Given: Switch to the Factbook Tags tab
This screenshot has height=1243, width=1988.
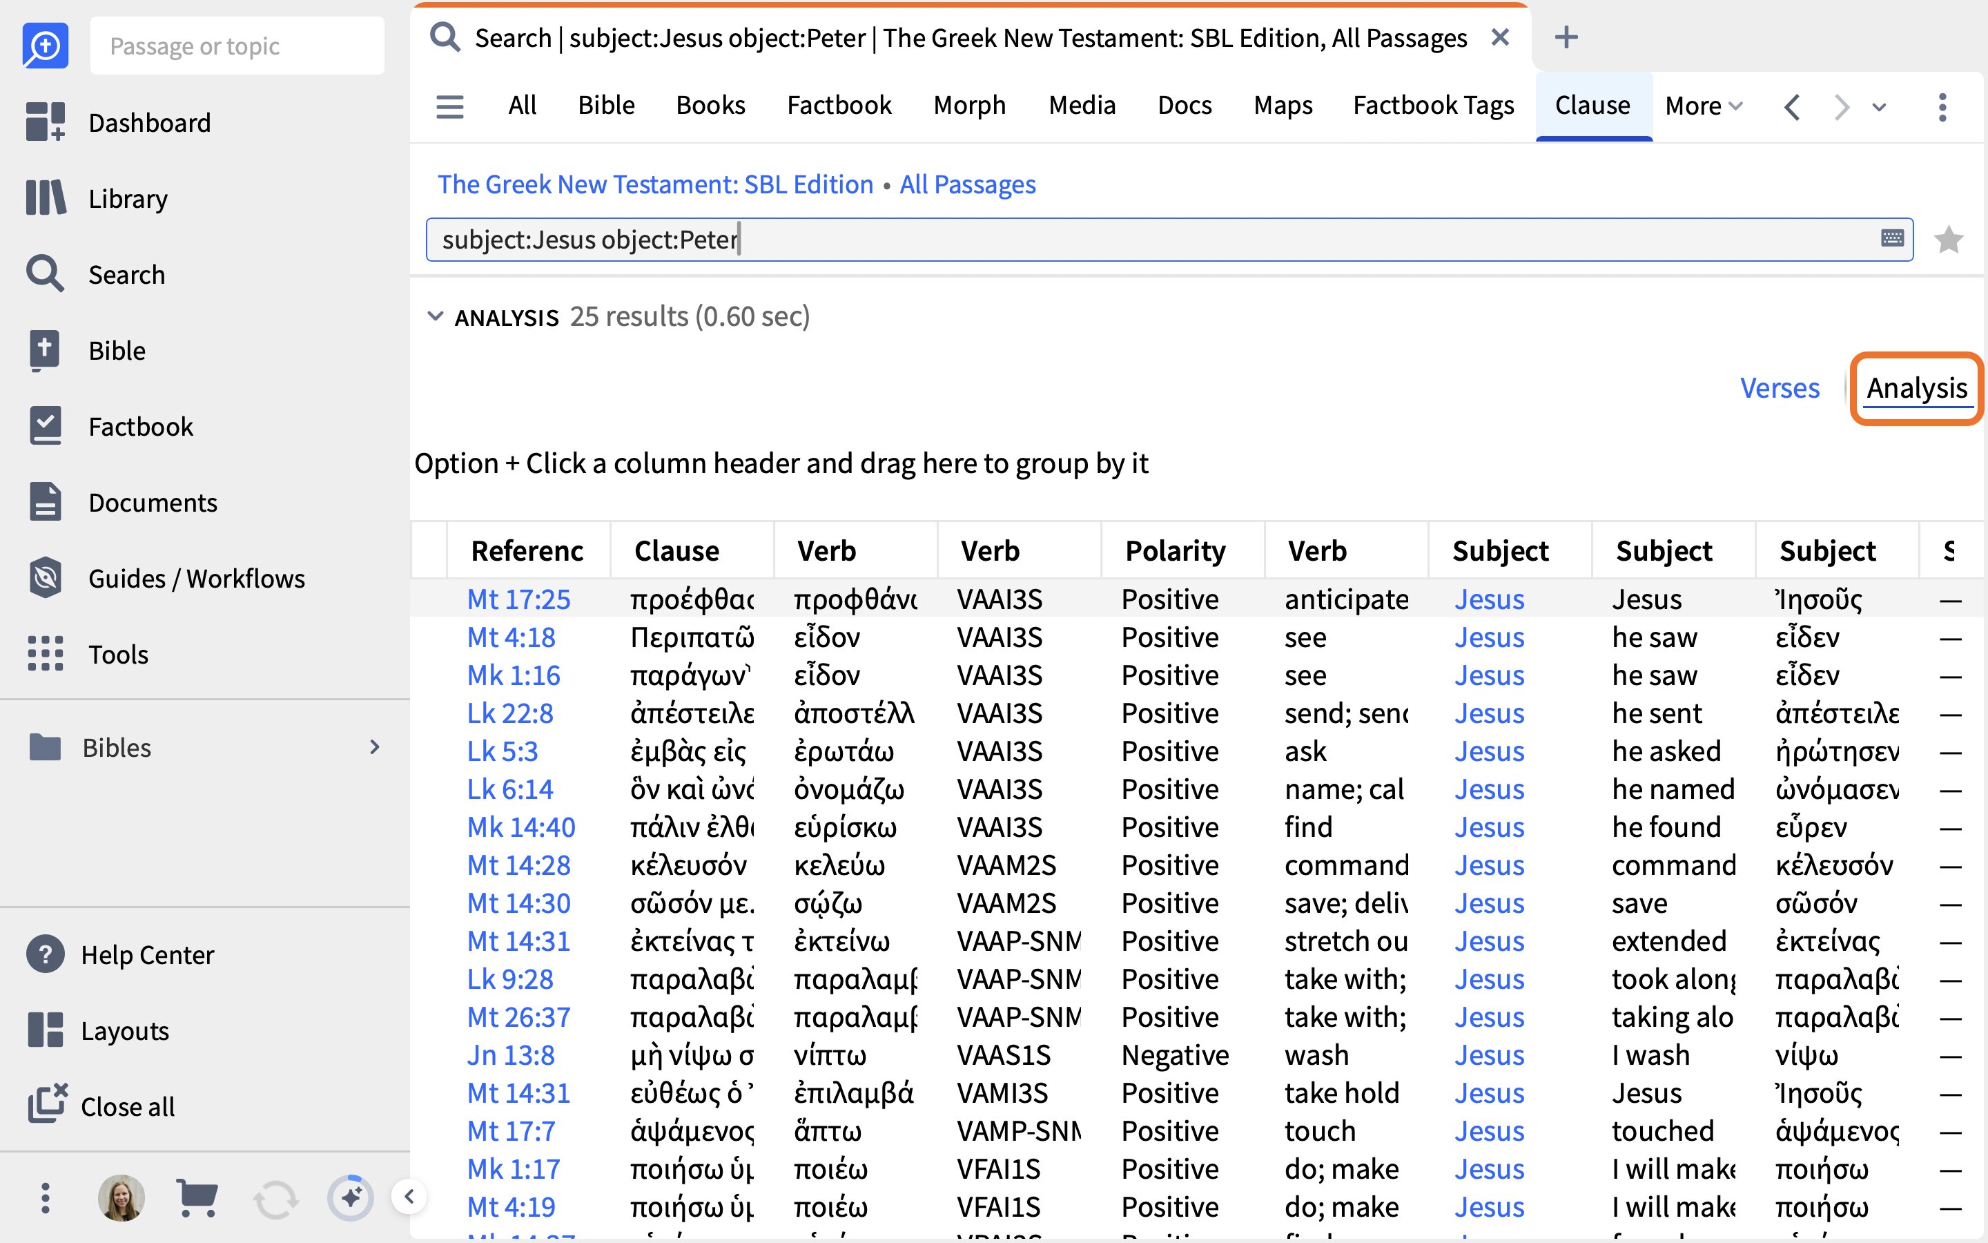Looking at the screenshot, I should tap(1434, 105).
